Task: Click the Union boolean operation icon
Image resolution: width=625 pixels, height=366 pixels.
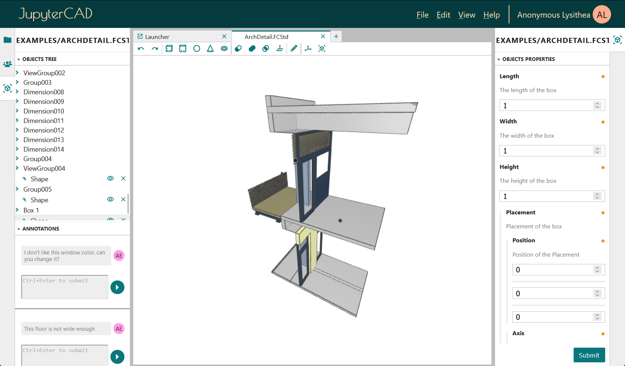Action: [252, 48]
